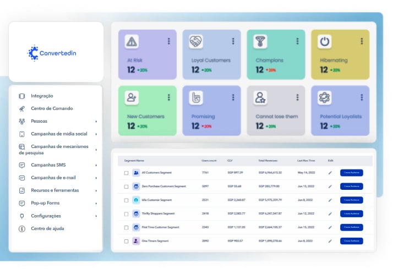Open the Promising card three-dot menu
The height and width of the screenshot is (274, 398).
(233, 98)
